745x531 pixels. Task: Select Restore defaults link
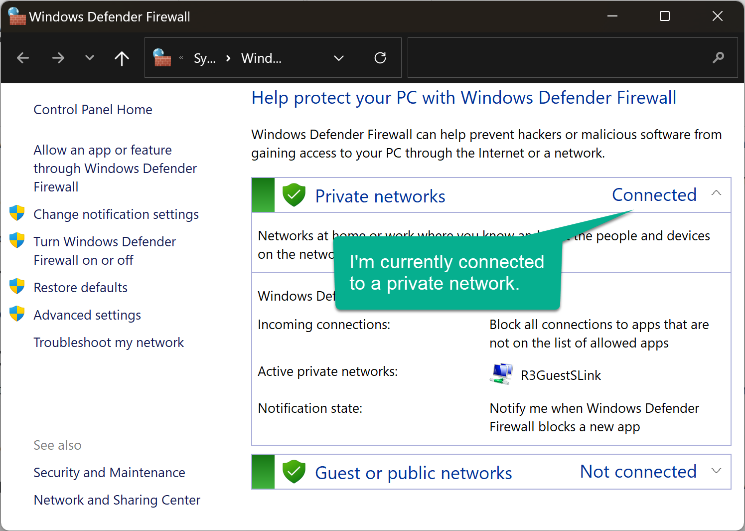[80, 288]
